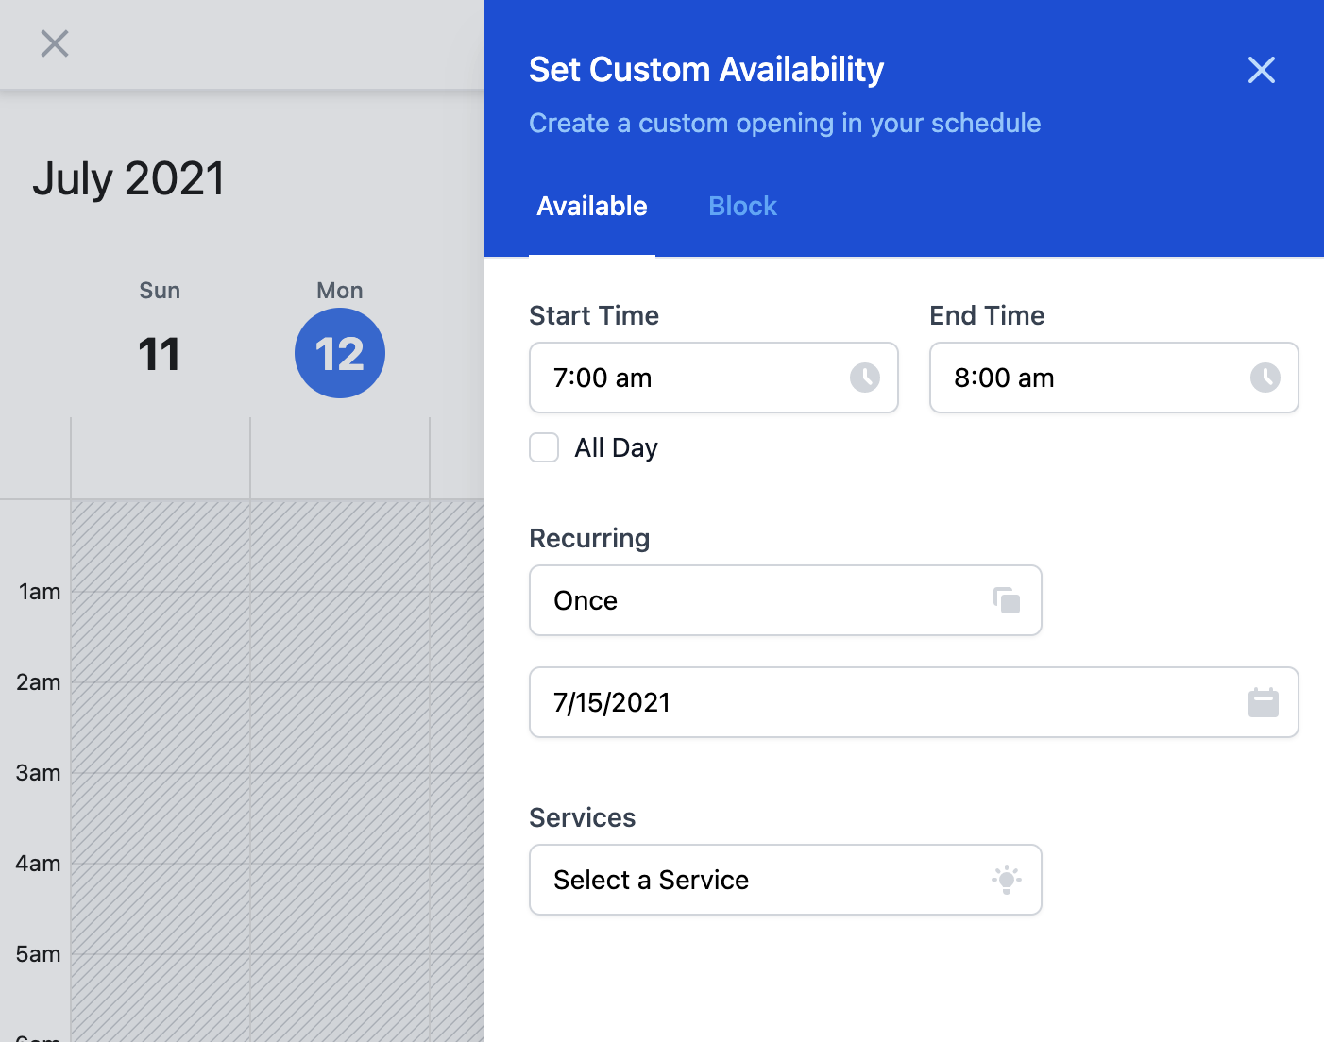The height and width of the screenshot is (1042, 1324).
Task: Click the lightbulb icon in Services field
Action: pos(1007,880)
